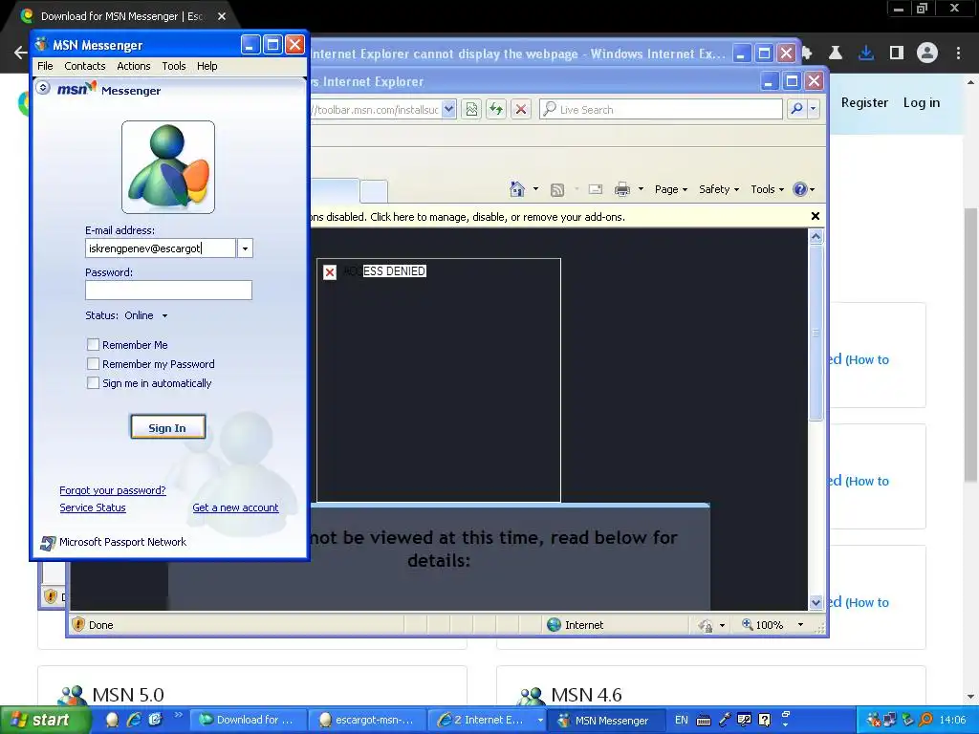Open the Tools menu in MSN Messenger
This screenshot has height=734, width=979.
pyautogui.click(x=174, y=66)
